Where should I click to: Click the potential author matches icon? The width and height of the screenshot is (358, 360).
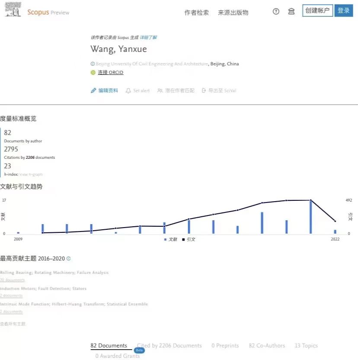[160, 91]
